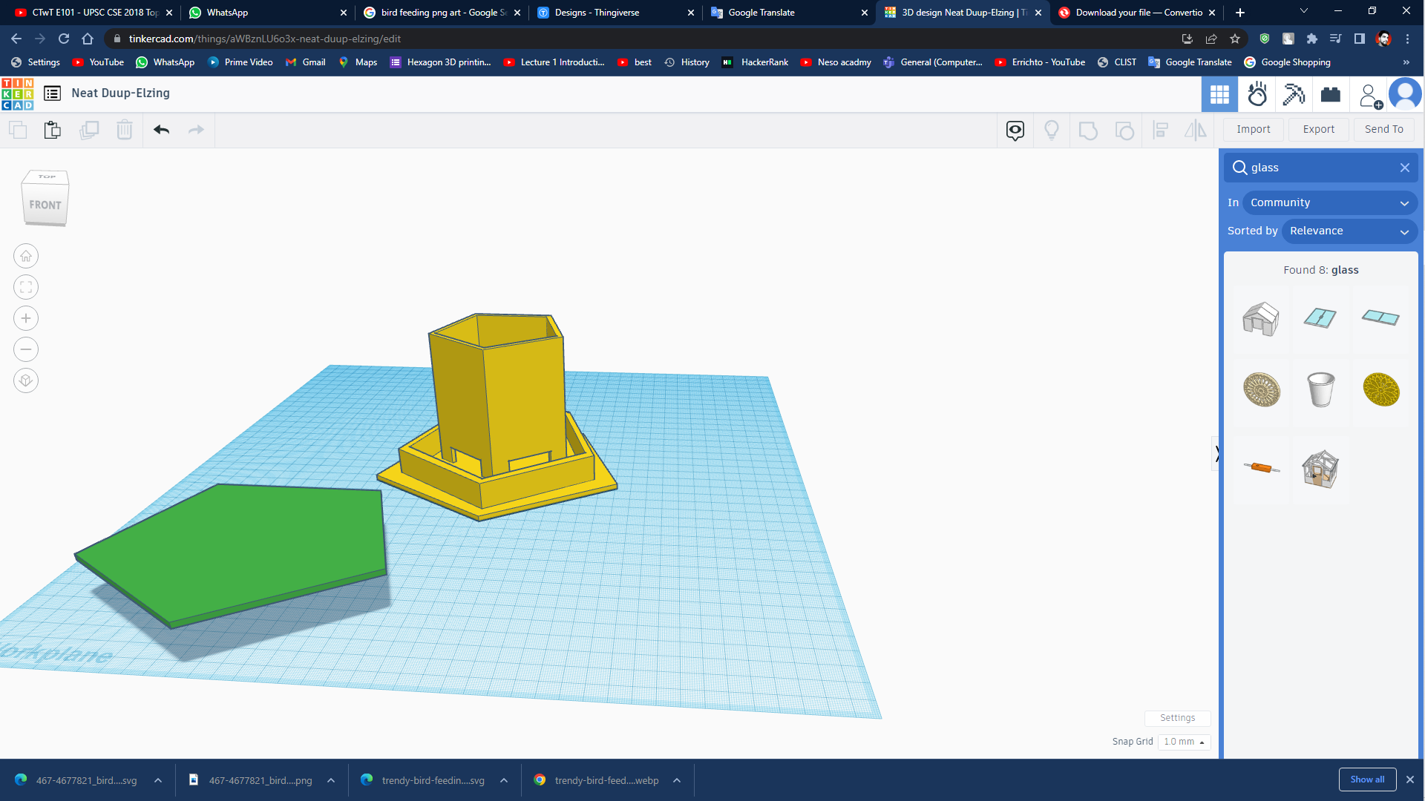The width and height of the screenshot is (1425, 801).
Task: Click FRONT face of view cube
Action: click(x=45, y=205)
